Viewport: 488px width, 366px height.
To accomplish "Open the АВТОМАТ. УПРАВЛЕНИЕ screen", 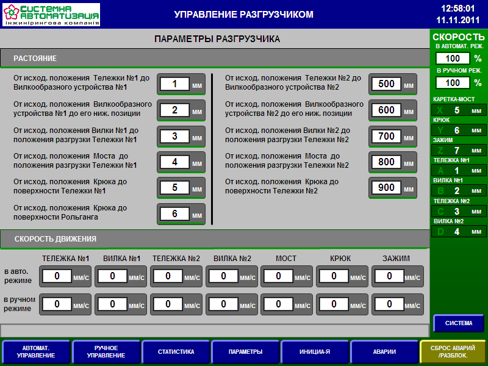I will pyautogui.click(x=36, y=352).
